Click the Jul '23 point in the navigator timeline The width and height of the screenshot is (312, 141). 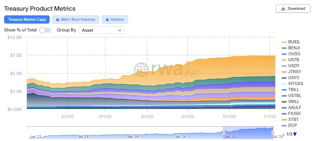pyautogui.click(x=83, y=137)
